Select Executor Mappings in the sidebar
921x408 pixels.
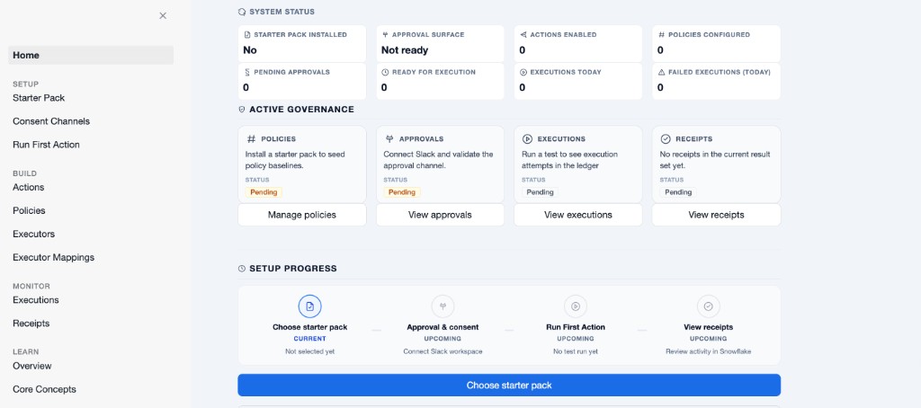[x=53, y=258]
